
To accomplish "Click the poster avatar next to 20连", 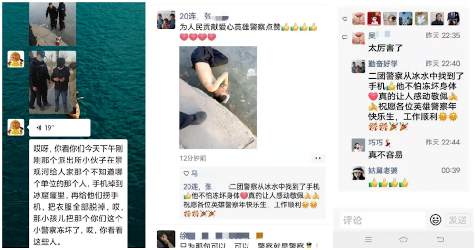I will (166, 20).
